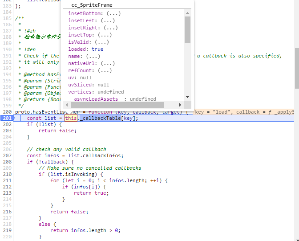Evaluate the insetRight (...) getter
Viewport: 299px width, 241px height.
(x=111, y=28)
